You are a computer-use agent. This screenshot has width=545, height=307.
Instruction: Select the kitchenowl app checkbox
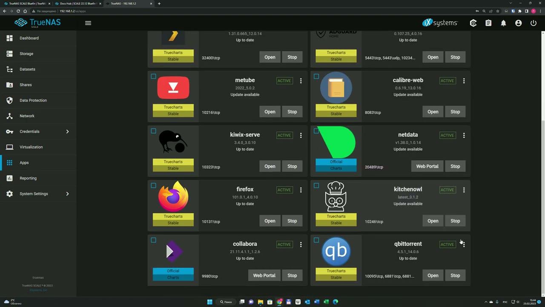click(x=316, y=185)
